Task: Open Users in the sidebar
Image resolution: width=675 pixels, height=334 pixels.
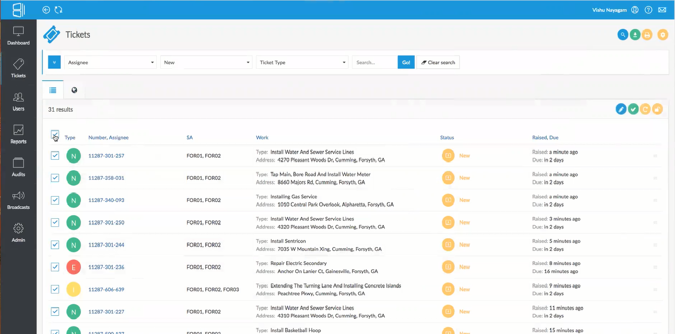Action: point(18,102)
